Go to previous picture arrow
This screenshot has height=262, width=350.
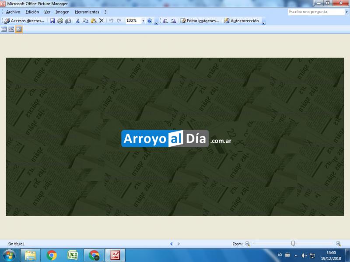tap(171, 244)
